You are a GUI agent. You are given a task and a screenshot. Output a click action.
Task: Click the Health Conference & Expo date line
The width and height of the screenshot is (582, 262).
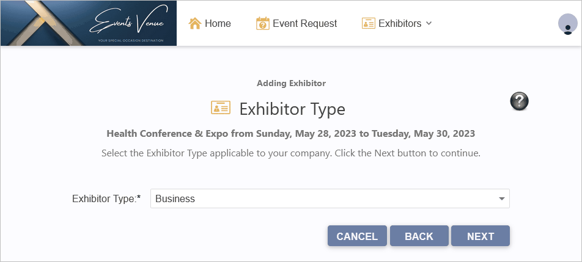coord(291,133)
